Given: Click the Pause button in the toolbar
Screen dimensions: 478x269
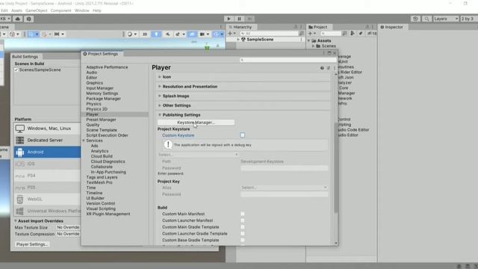Looking at the screenshot, I should coord(239,19).
